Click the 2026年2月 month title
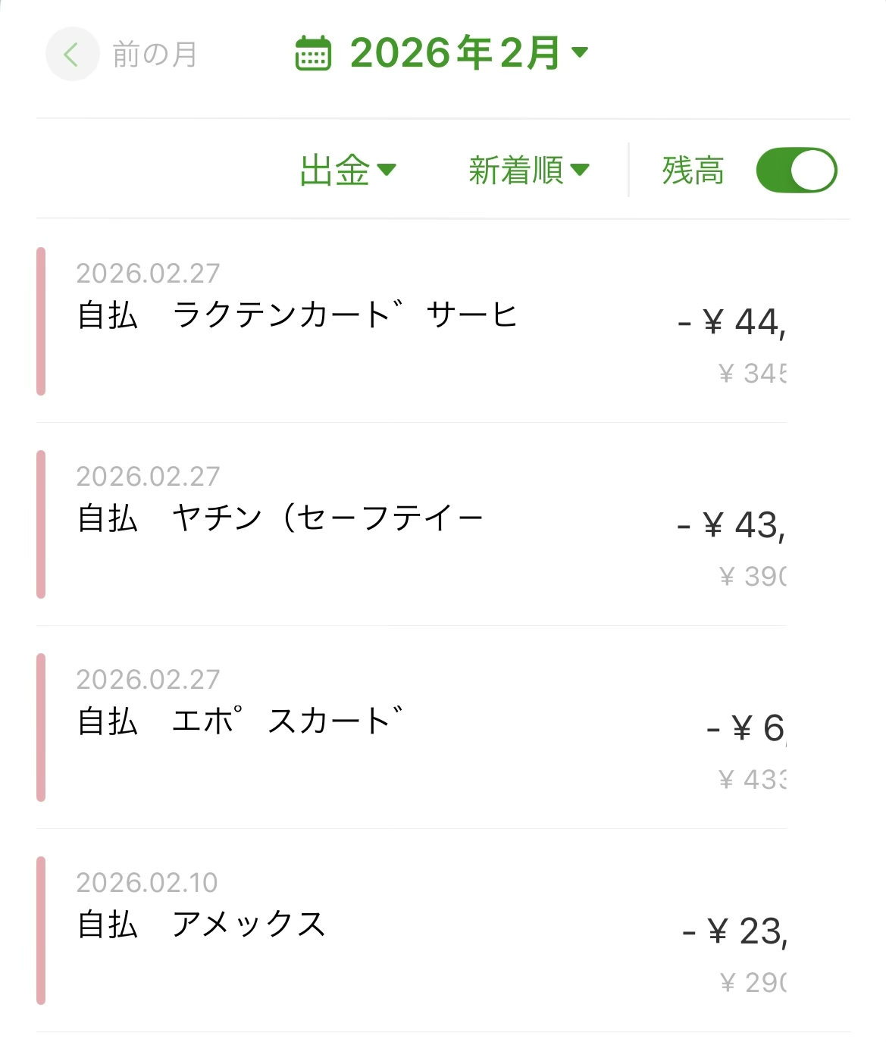This screenshot has width=886, height=1042. coord(455,53)
